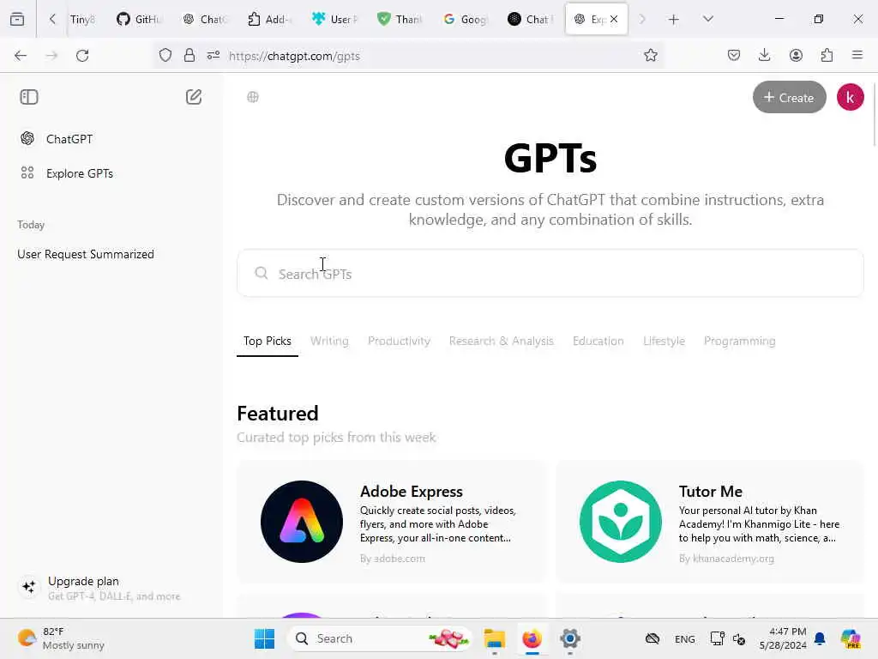The height and width of the screenshot is (659, 878).
Task: Go back to the previous page
Action: [21, 56]
